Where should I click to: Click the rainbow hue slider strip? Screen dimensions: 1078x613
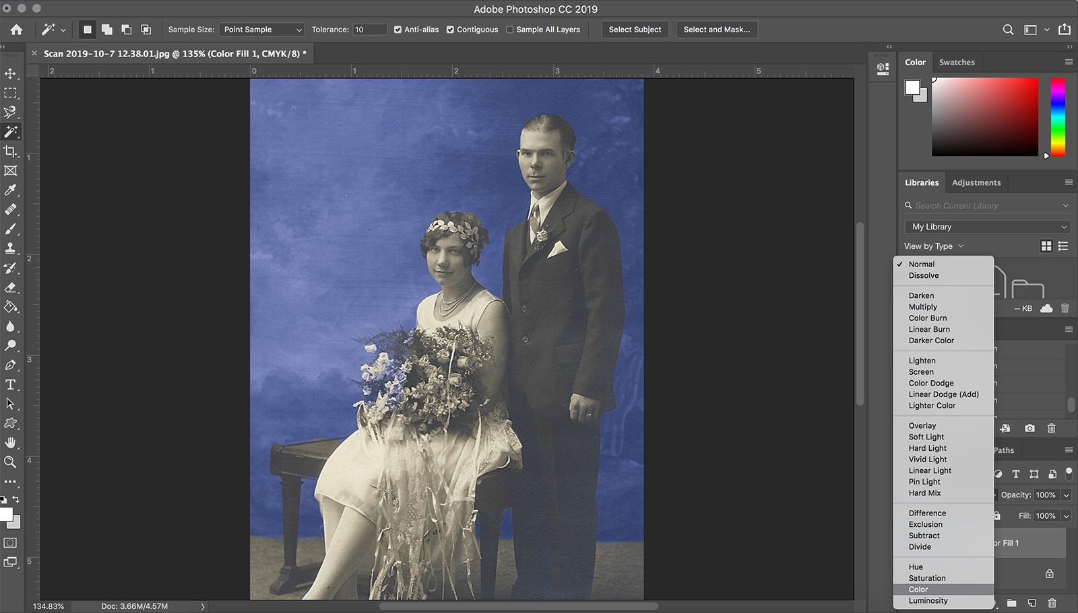click(1058, 116)
